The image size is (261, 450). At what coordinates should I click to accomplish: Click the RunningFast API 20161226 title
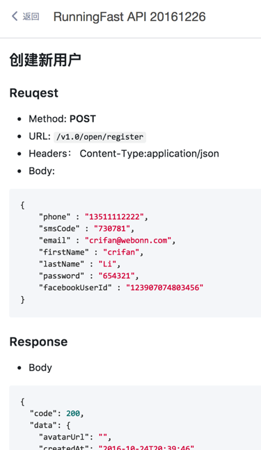click(129, 17)
